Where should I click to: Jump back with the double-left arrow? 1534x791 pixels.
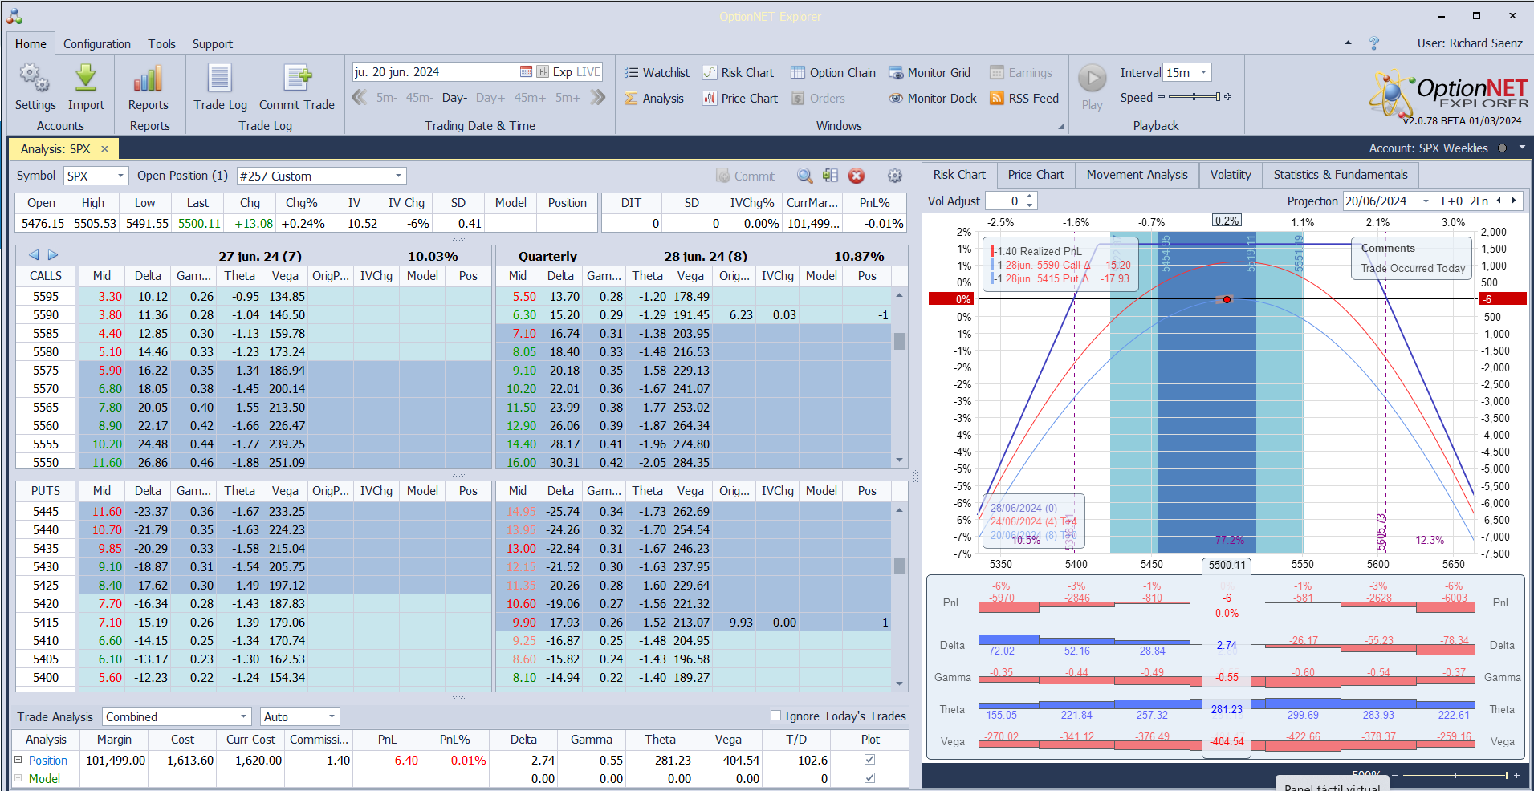click(x=360, y=98)
